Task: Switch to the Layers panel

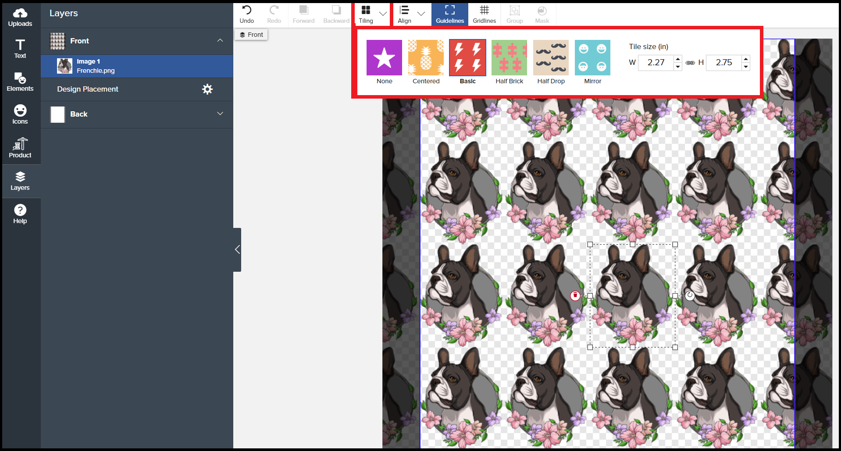Action: pyautogui.click(x=20, y=181)
